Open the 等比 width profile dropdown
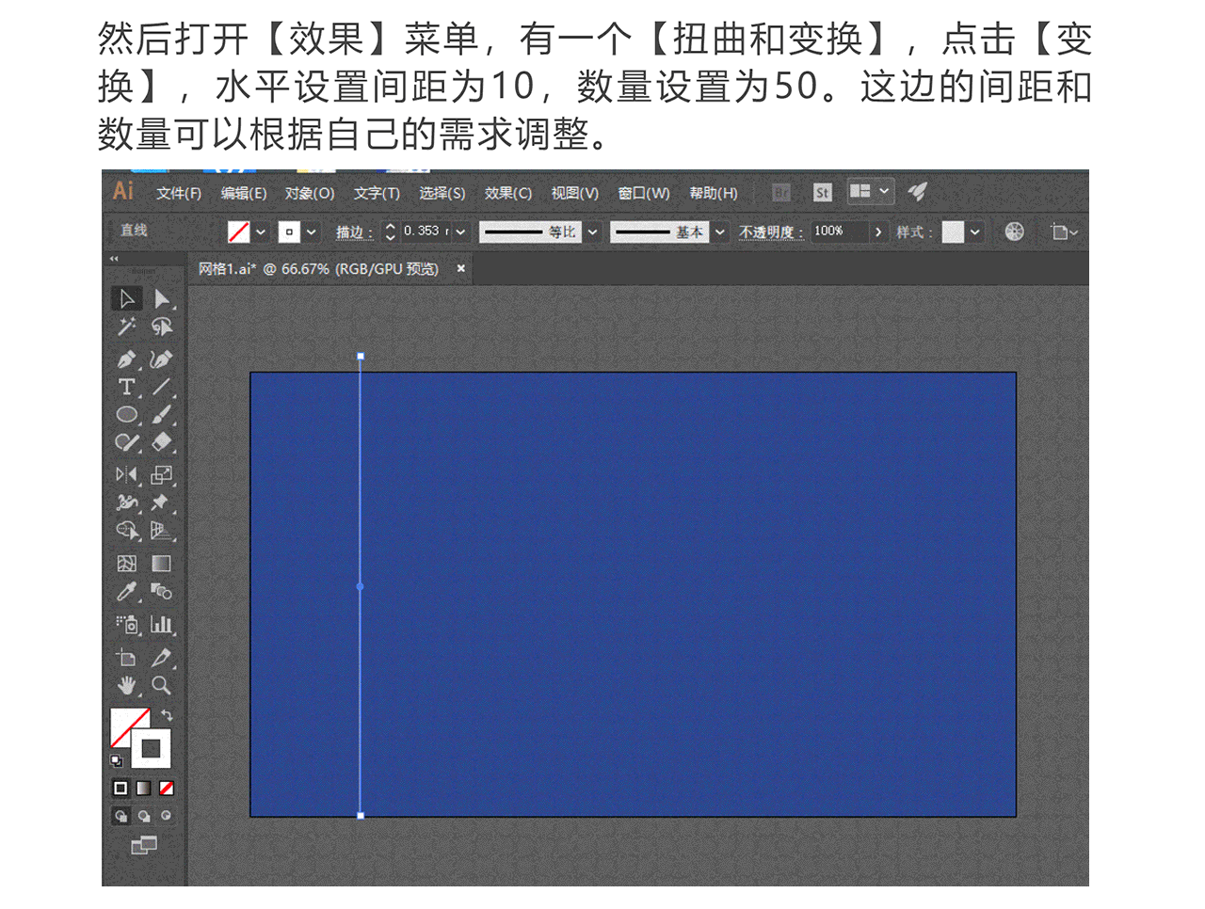Image resolution: width=1205 pixels, height=909 pixels. point(593,231)
